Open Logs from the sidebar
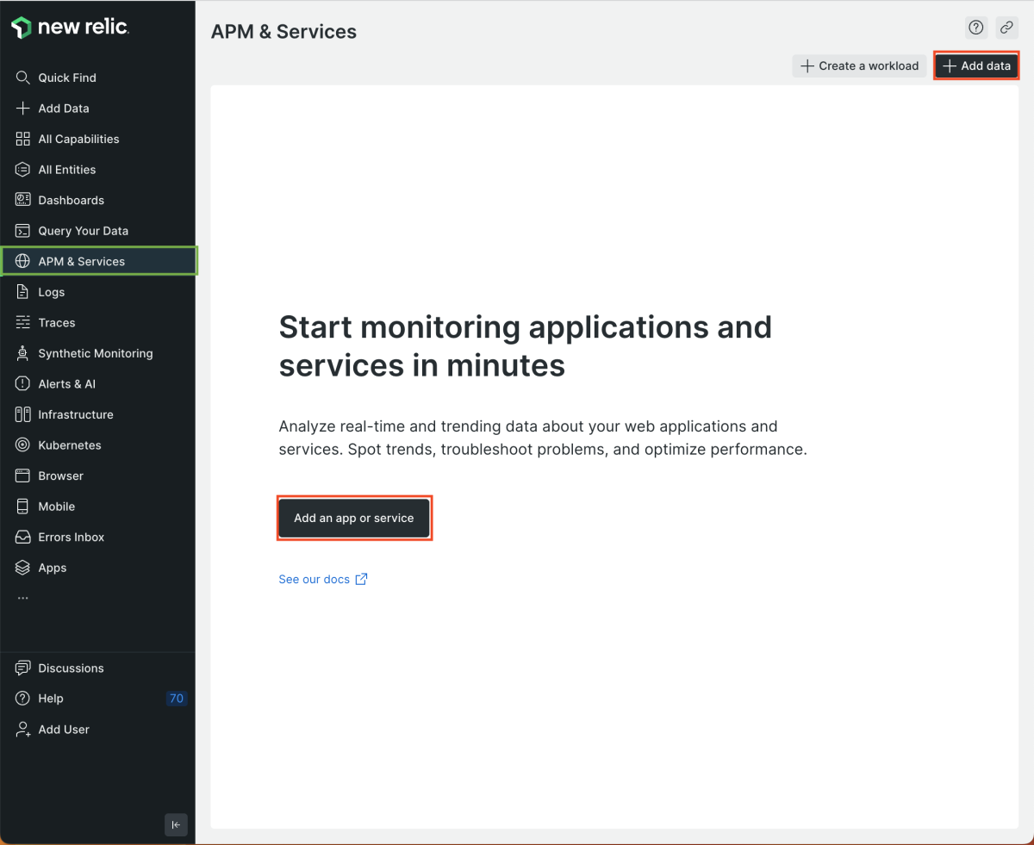The image size is (1034, 845). click(51, 292)
